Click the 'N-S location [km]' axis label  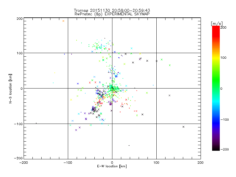tap(10, 88)
